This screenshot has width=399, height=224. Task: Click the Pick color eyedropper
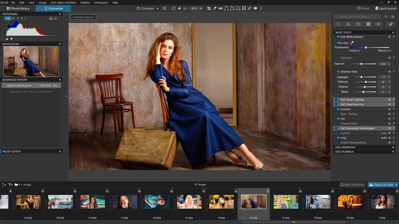352,43
